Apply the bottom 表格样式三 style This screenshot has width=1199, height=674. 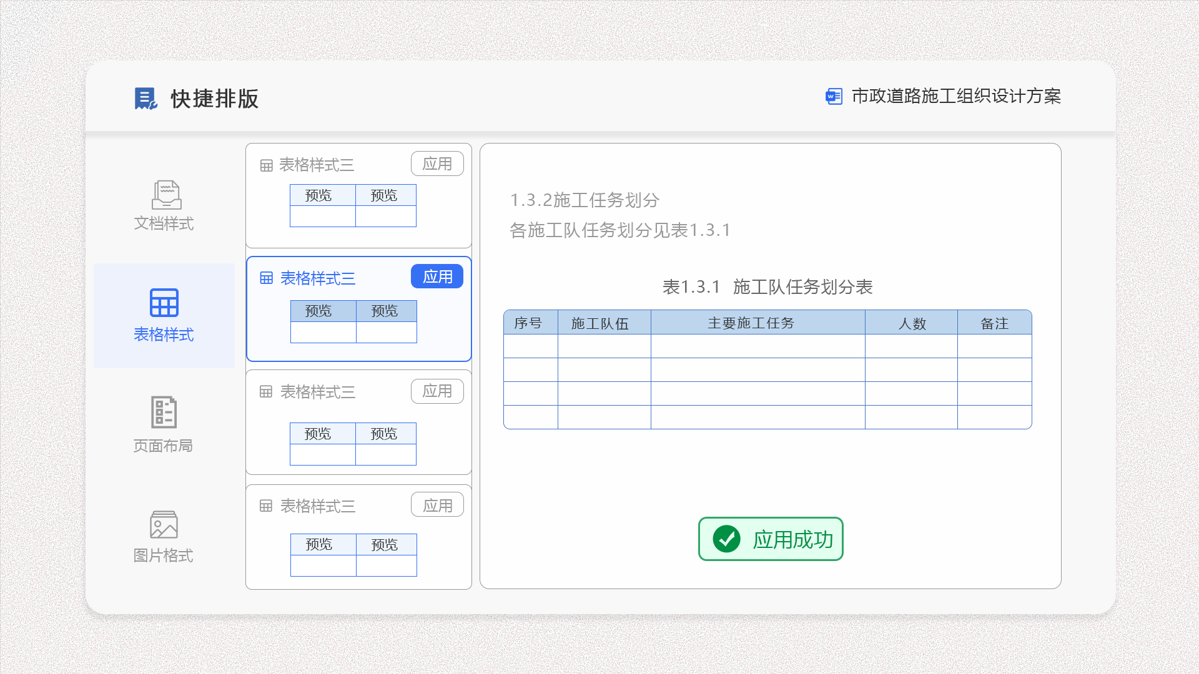click(437, 506)
